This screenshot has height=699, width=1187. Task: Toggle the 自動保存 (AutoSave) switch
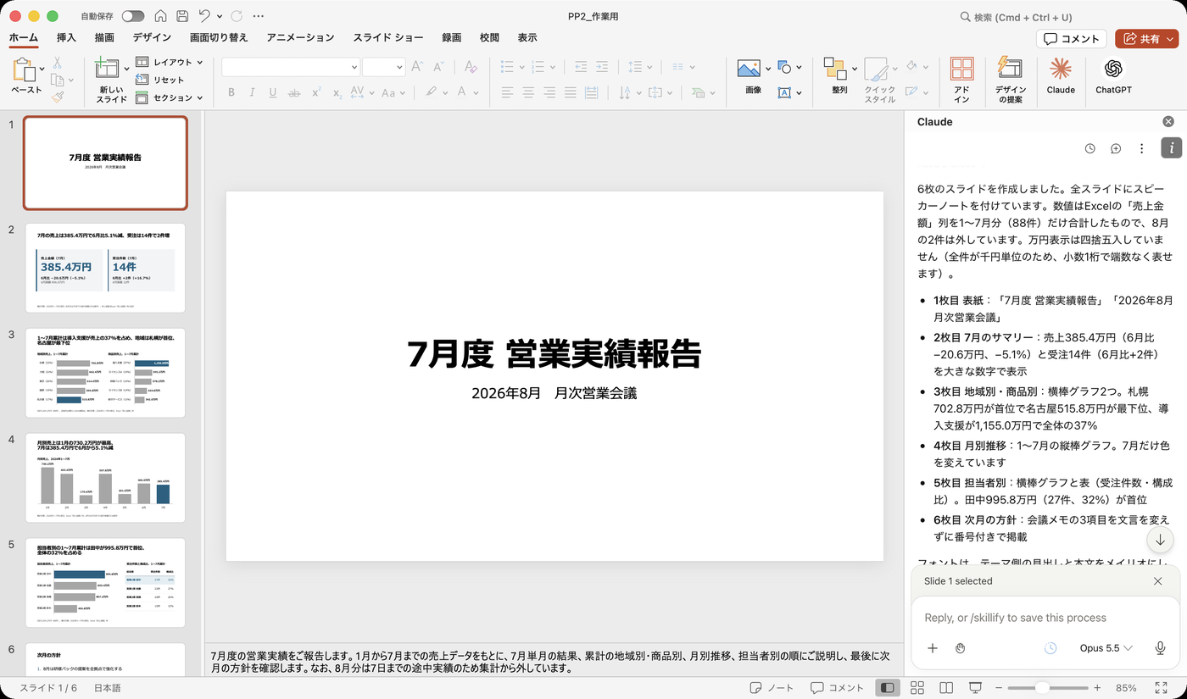click(x=133, y=16)
